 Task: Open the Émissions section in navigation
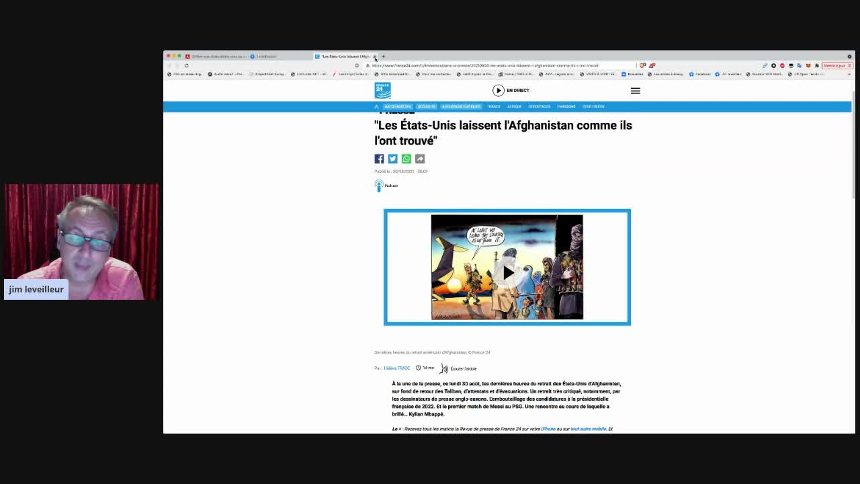tap(566, 106)
